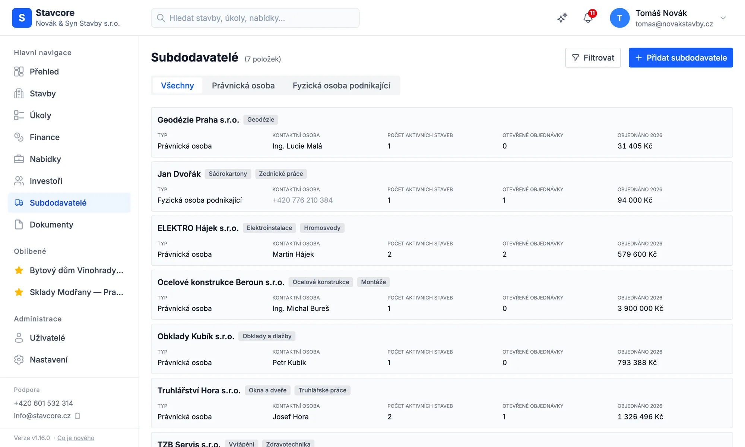
Task: Click star next to Sklady Modřany
Action: pyautogui.click(x=19, y=292)
